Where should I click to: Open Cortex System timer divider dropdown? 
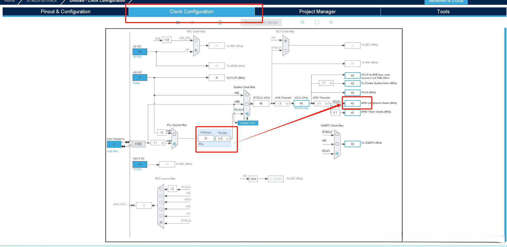pyautogui.click(x=326, y=83)
